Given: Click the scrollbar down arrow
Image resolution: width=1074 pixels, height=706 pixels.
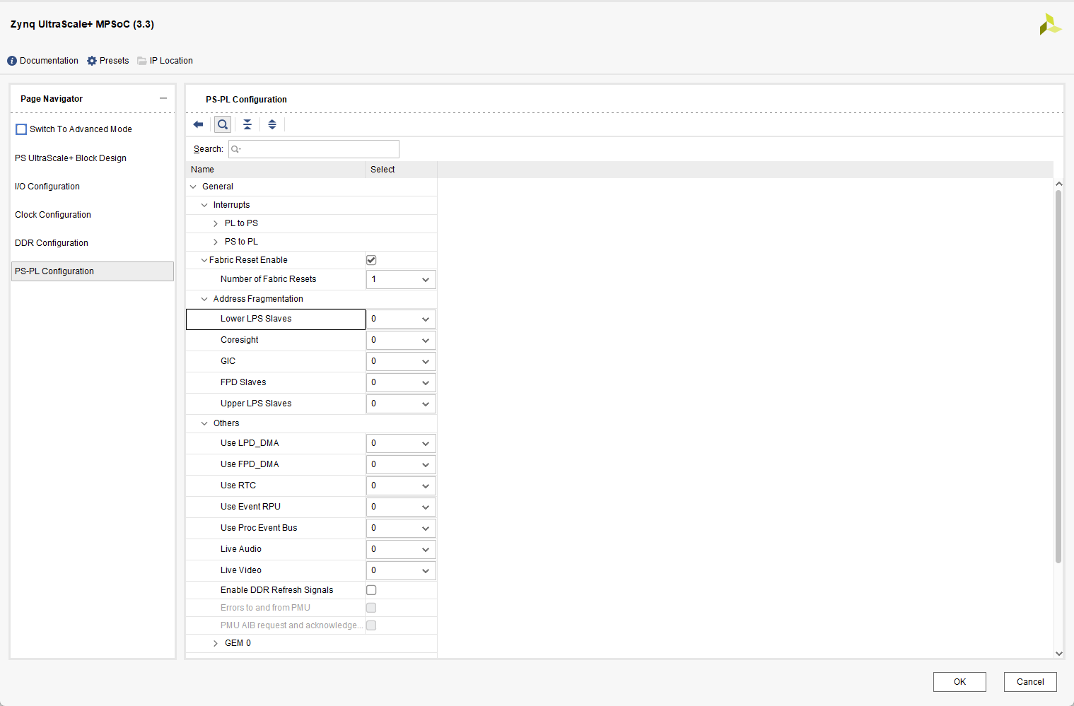Looking at the screenshot, I should [x=1058, y=654].
